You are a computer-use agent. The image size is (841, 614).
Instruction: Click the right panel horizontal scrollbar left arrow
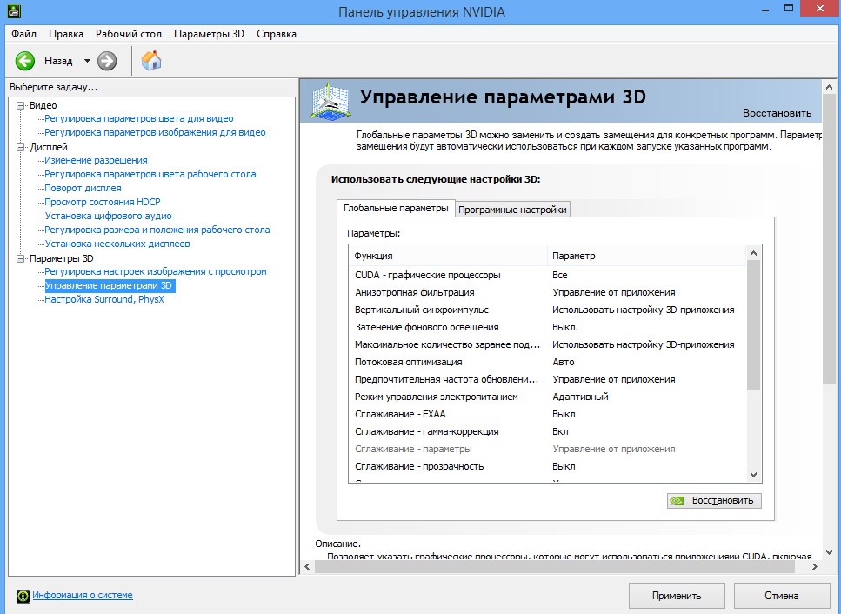click(307, 566)
